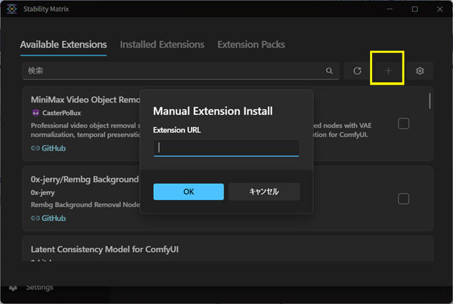The image size is (453, 304).
Task: Open the GitHub link under 0x-jerry
Action: [x=49, y=218]
